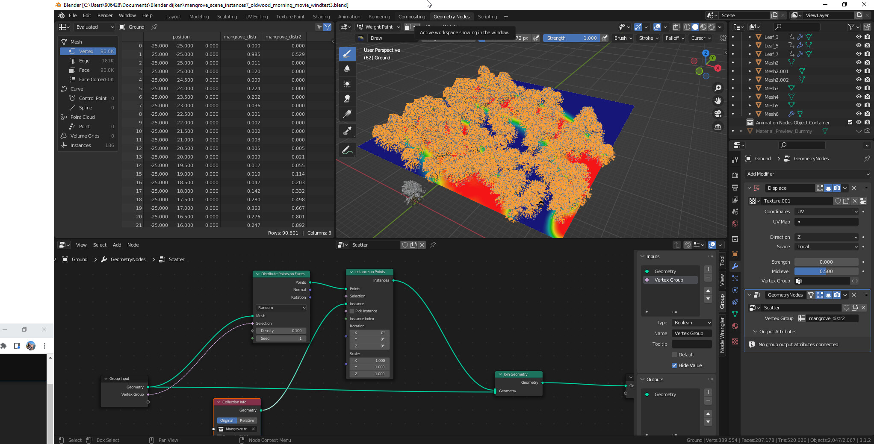
Task: Click the Relative button on Collection Info node
Action: pos(247,420)
